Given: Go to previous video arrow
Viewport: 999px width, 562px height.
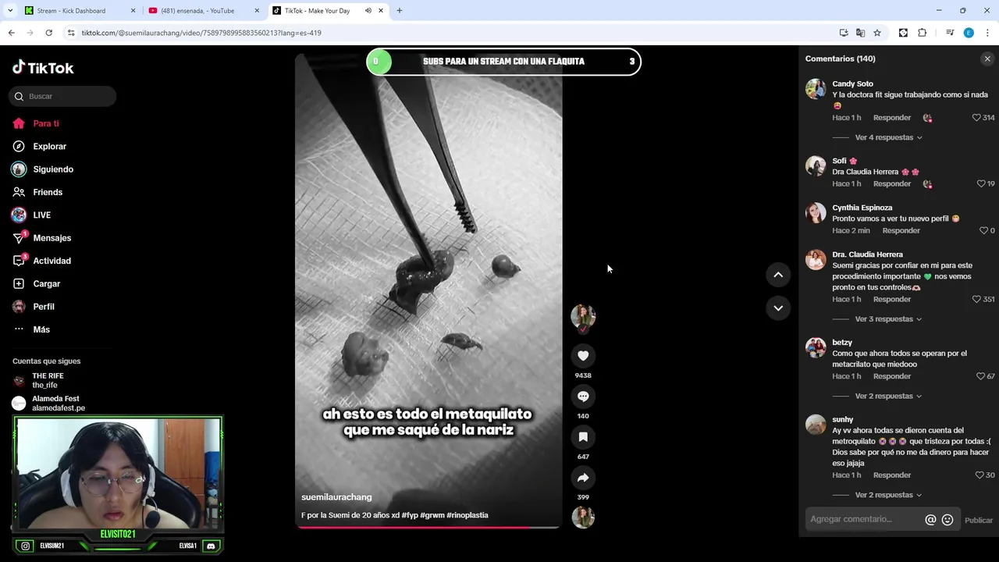Looking at the screenshot, I should [778, 275].
